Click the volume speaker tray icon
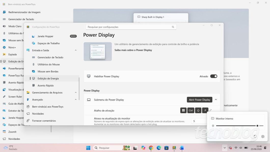The image size is (270, 152). click(241, 148)
